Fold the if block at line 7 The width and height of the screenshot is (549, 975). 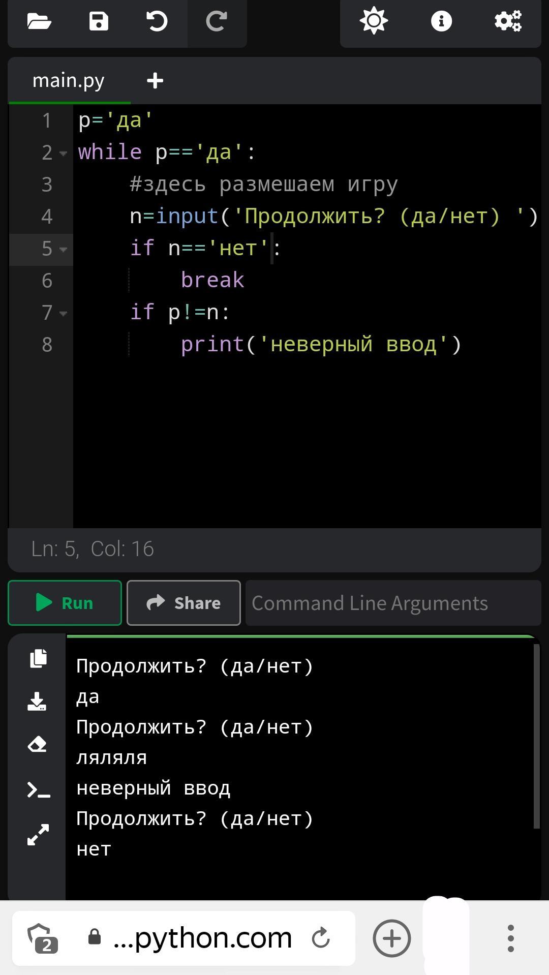(64, 313)
